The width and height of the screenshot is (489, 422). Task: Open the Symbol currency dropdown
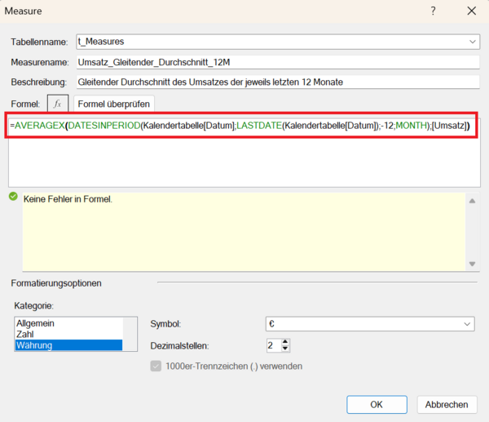pos(467,324)
